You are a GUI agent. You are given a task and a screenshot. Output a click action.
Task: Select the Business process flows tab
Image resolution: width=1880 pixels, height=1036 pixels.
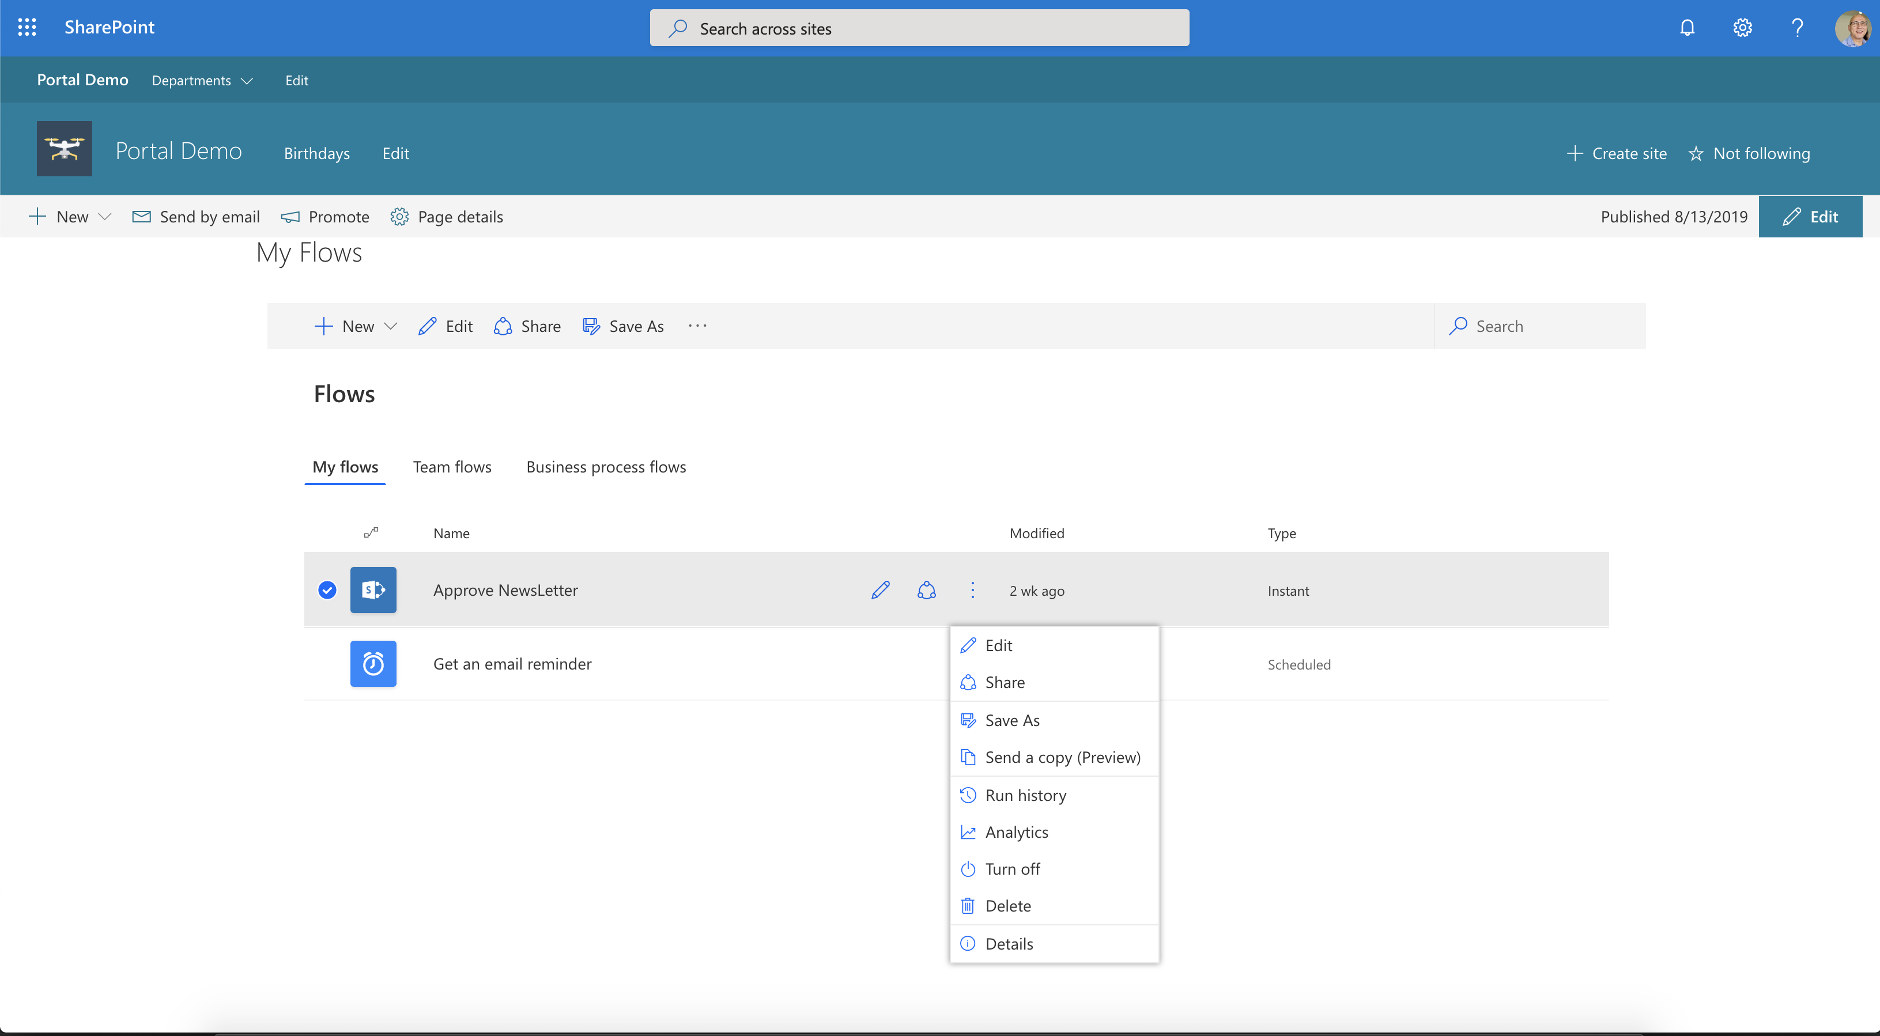tap(606, 466)
